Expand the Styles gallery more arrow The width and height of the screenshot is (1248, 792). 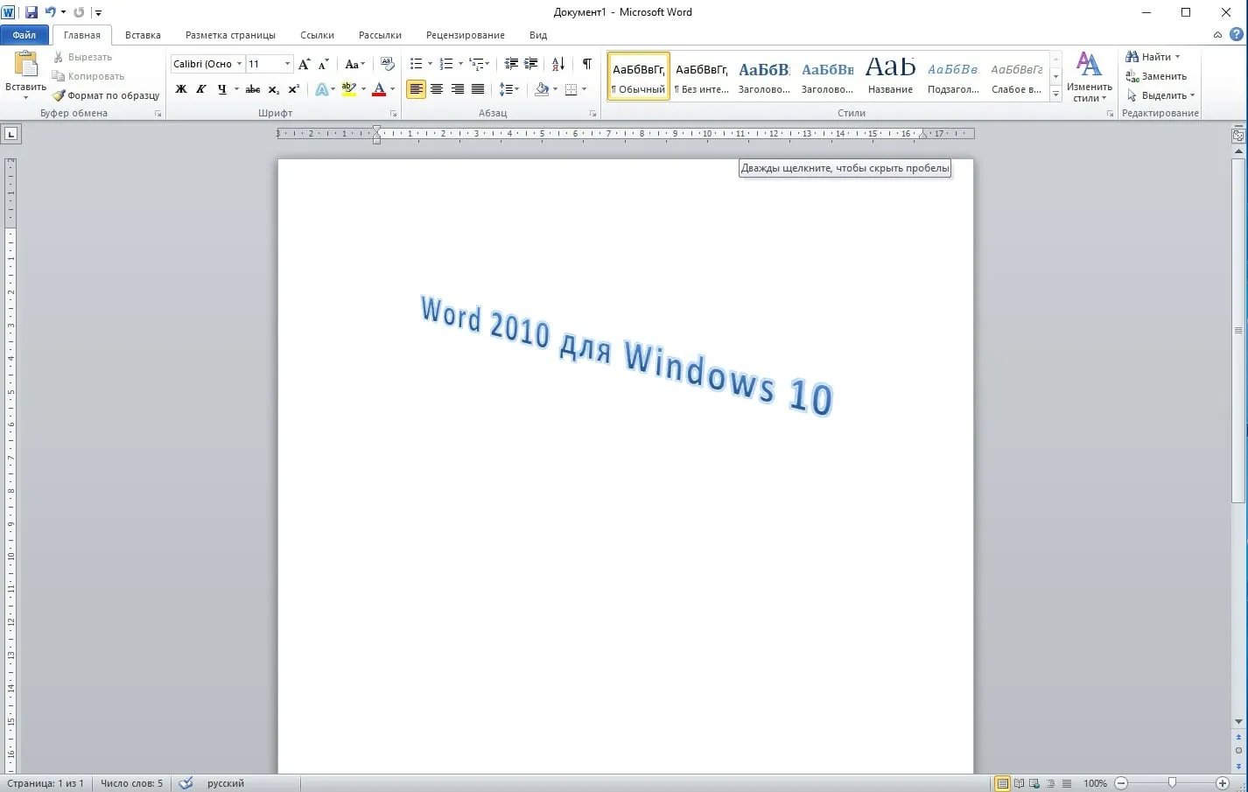click(x=1055, y=95)
